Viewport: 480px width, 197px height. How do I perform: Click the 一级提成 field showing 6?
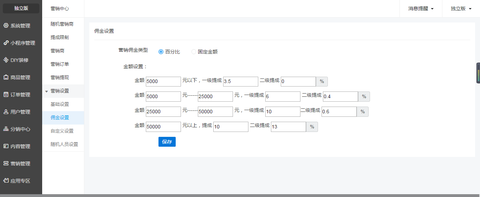point(283,96)
